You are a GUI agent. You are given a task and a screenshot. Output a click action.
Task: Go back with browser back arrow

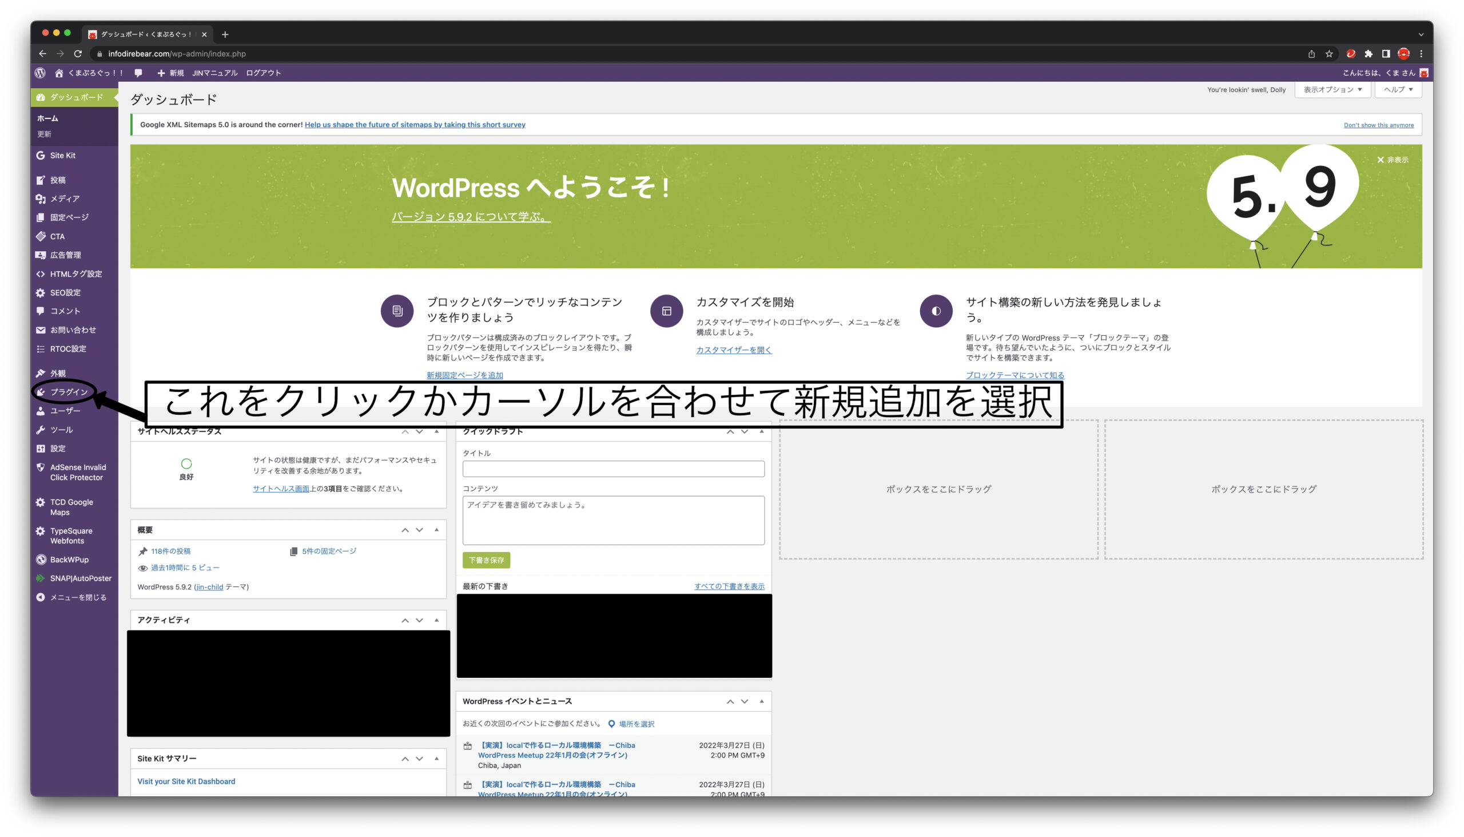click(42, 53)
